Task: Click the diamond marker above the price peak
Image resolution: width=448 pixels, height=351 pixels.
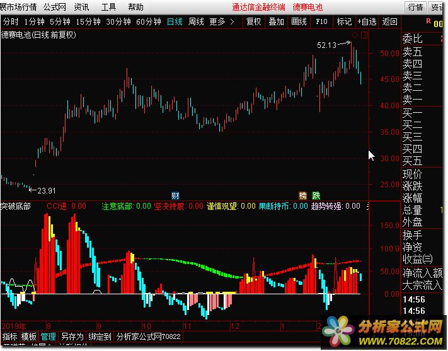Action: tap(355, 34)
